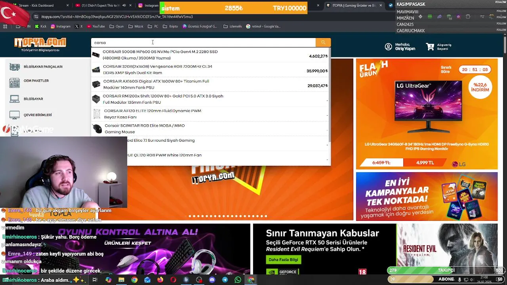
Task: Click the LG UltraGear monitor product image
Action: click(x=428, y=107)
